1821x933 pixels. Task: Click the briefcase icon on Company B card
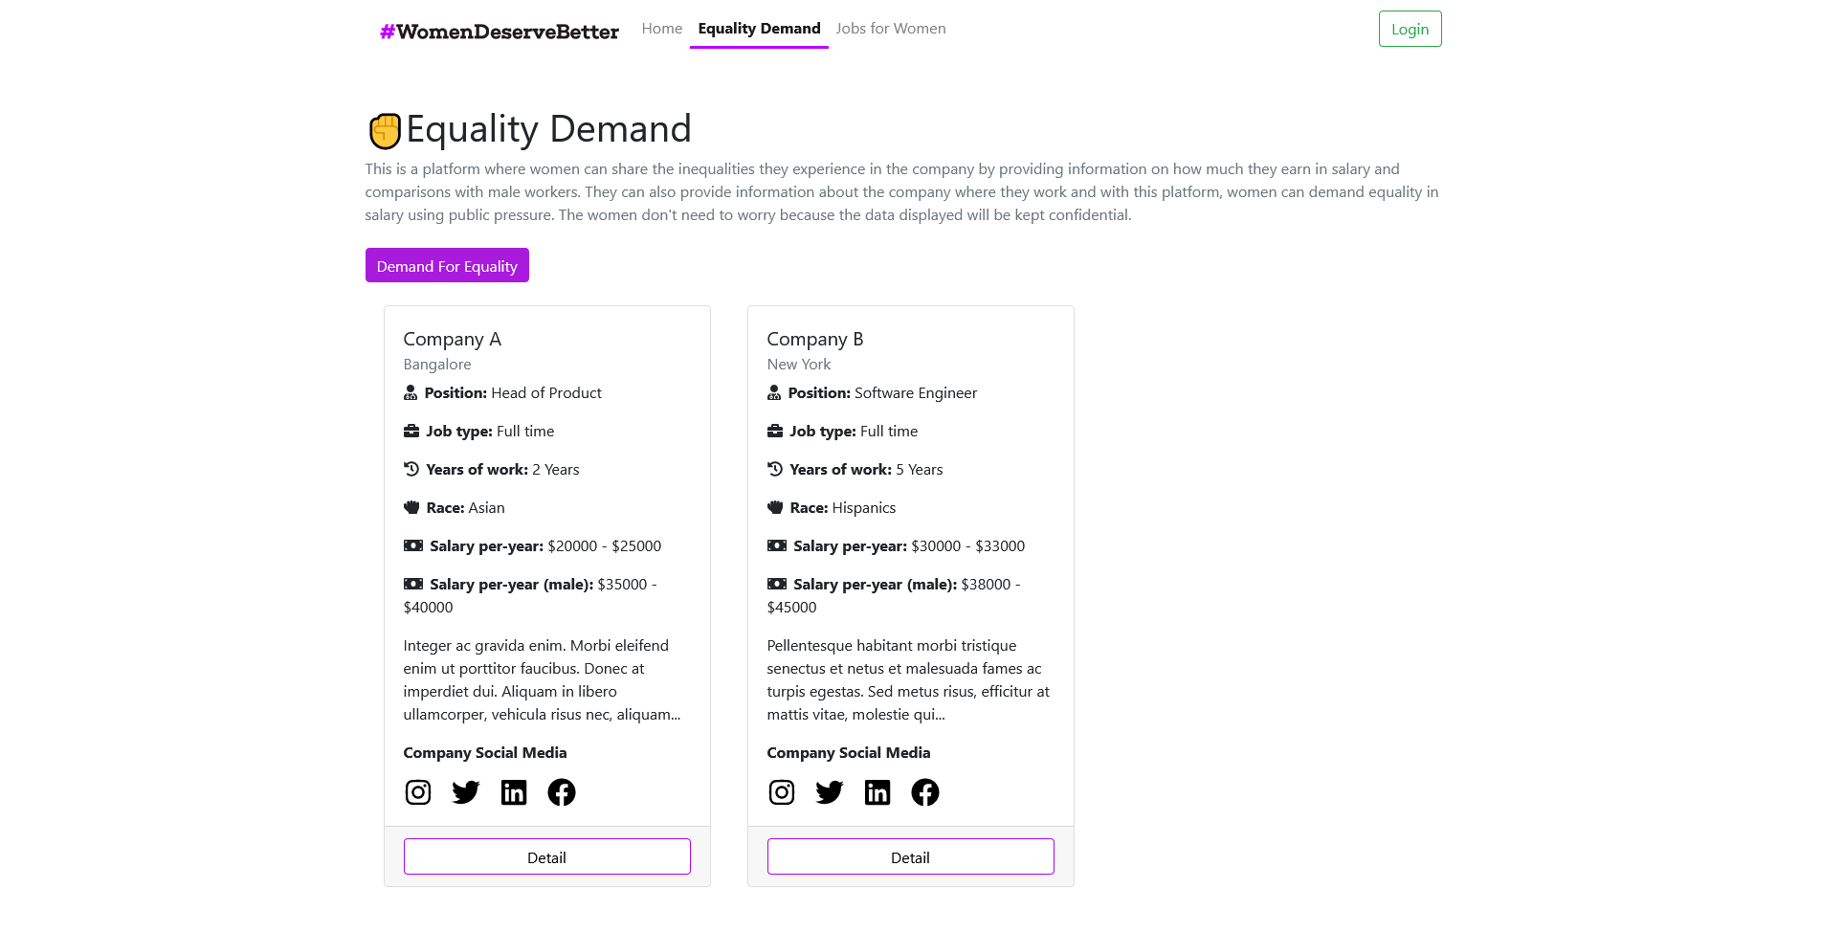pyautogui.click(x=775, y=431)
